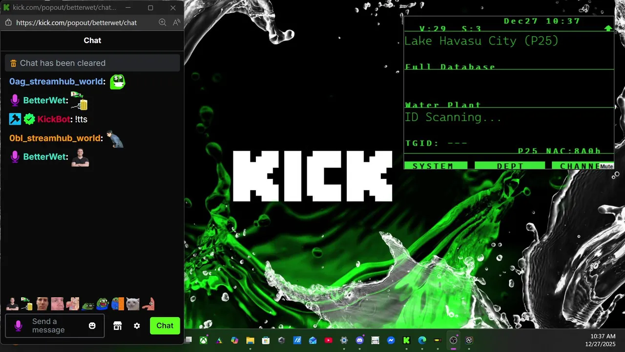Click the Dec27 10:37 scanner timestamp
The width and height of the screenshot is (625, 352).
[x=542, y=21]
